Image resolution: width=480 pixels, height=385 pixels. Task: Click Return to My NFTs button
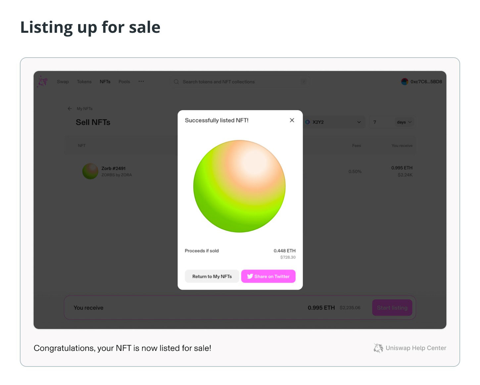(212, 276)
